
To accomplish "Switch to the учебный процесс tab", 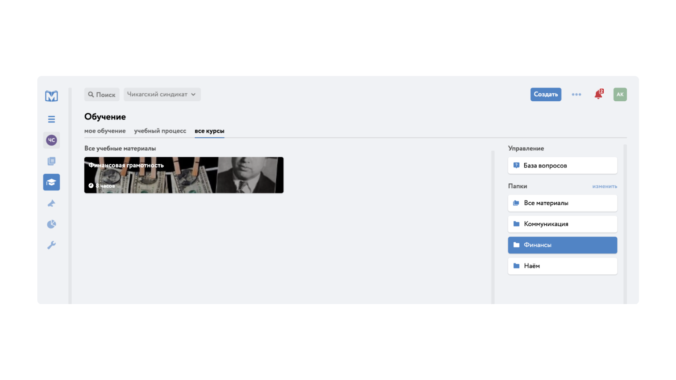I will pos(160,131).
